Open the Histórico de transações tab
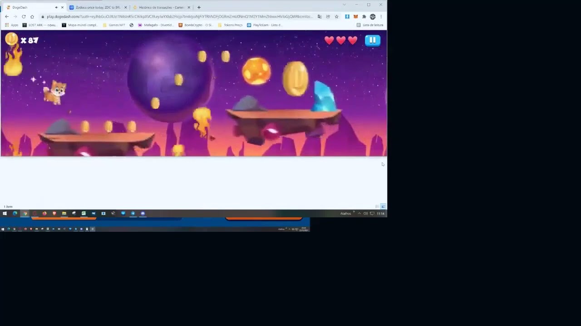This screenshot has width=581, height=326. click(161, 7)
